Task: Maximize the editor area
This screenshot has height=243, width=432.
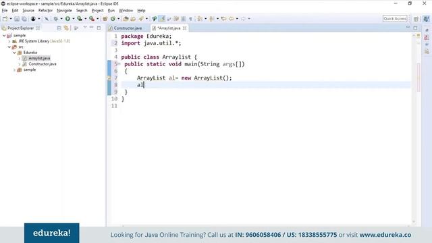Action: click(x=415, y=28)
